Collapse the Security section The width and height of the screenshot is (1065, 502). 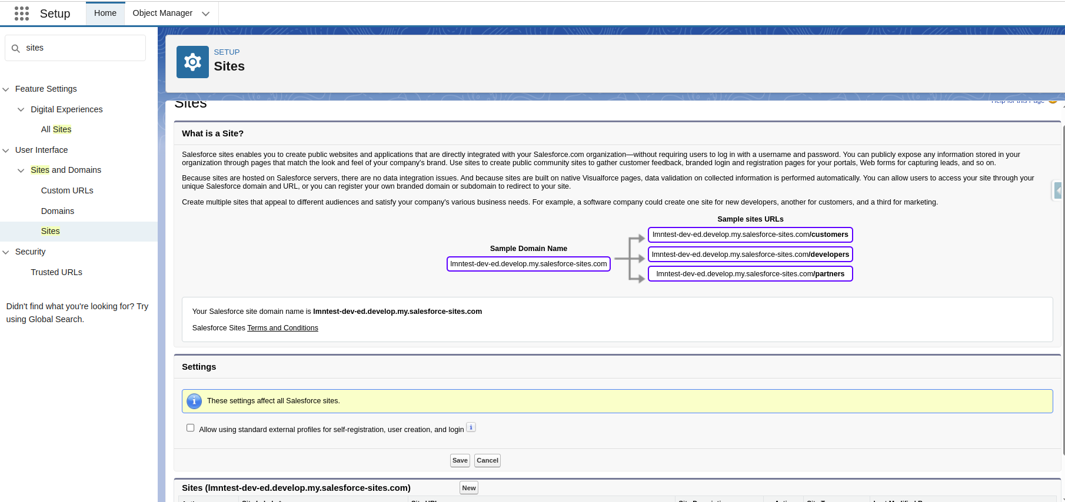pyautogui.click(x=6, y=252)
